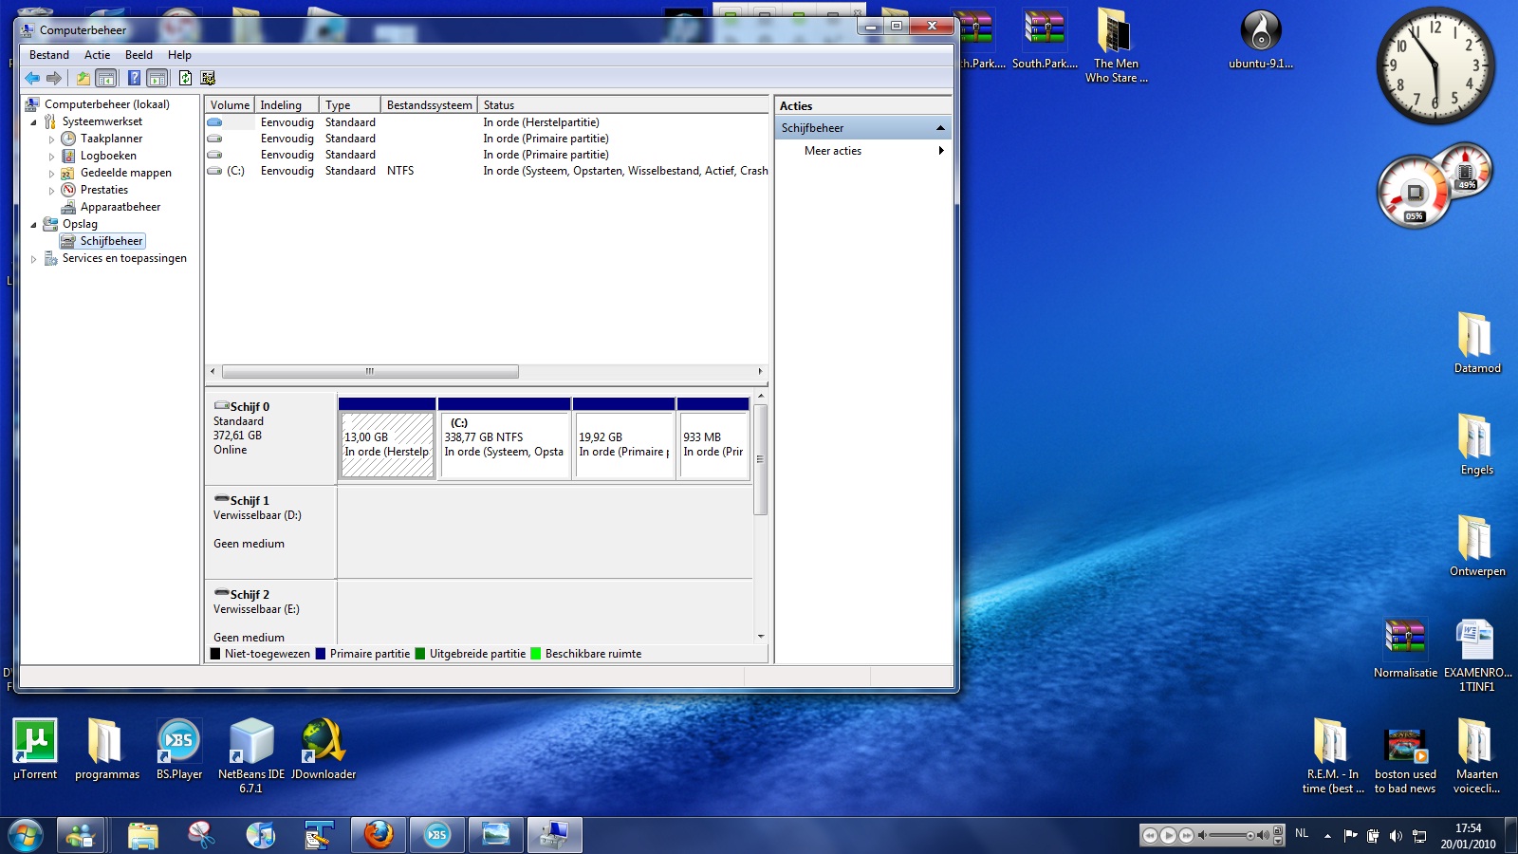Open the Bestand menu

[x=48, y=55]
